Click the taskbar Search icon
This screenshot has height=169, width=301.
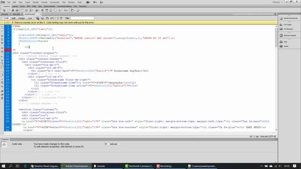10,166
